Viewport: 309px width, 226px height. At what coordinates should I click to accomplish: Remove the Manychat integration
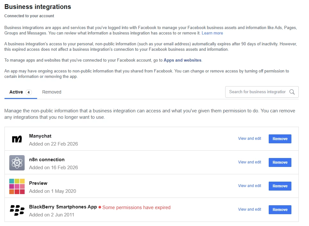coord(280,139)
